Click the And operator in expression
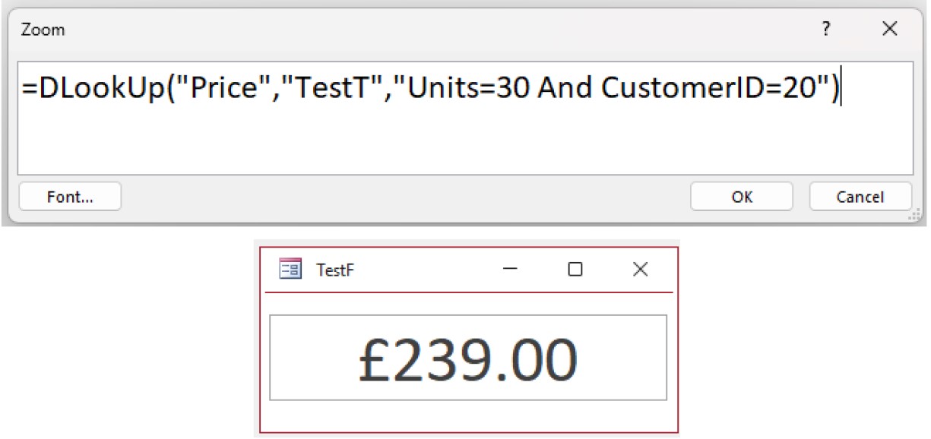931x439 pixels. tap(565, 89)
